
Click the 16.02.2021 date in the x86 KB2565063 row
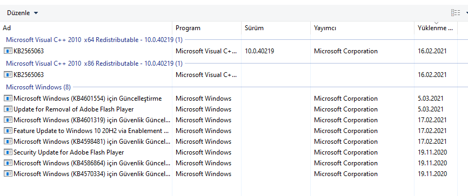tap(432, 75)
